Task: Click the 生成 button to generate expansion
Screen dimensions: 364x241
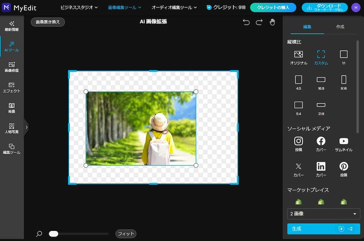Action: (x=323, y=229)
